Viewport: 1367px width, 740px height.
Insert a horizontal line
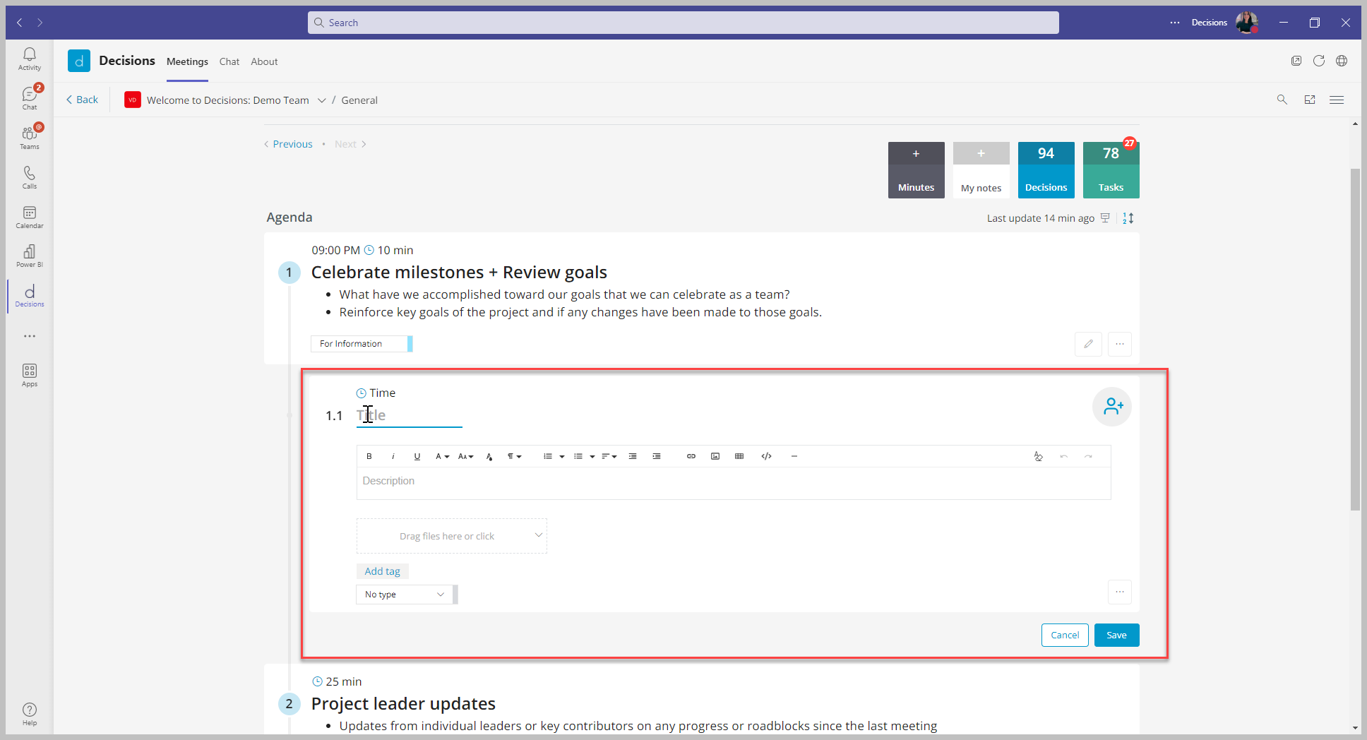coord(794,456)
